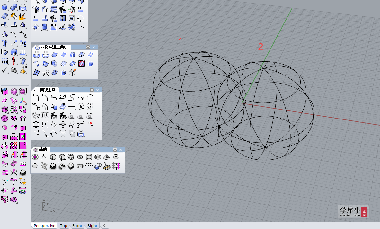This screenshot has height=229, width=380.
Task: Select the Box solid tool
Action: coord(4,7)
